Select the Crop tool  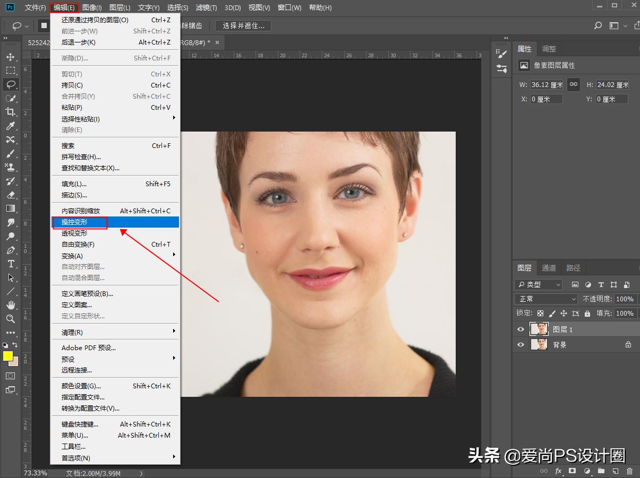coord(10,112)
